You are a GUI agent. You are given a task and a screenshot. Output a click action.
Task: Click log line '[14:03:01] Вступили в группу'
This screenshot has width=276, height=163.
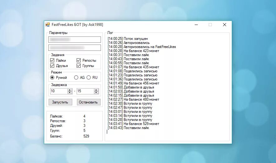coord(130,112)
